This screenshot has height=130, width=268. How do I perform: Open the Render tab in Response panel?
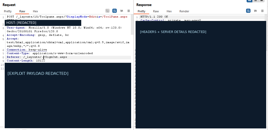pos(184,11)
